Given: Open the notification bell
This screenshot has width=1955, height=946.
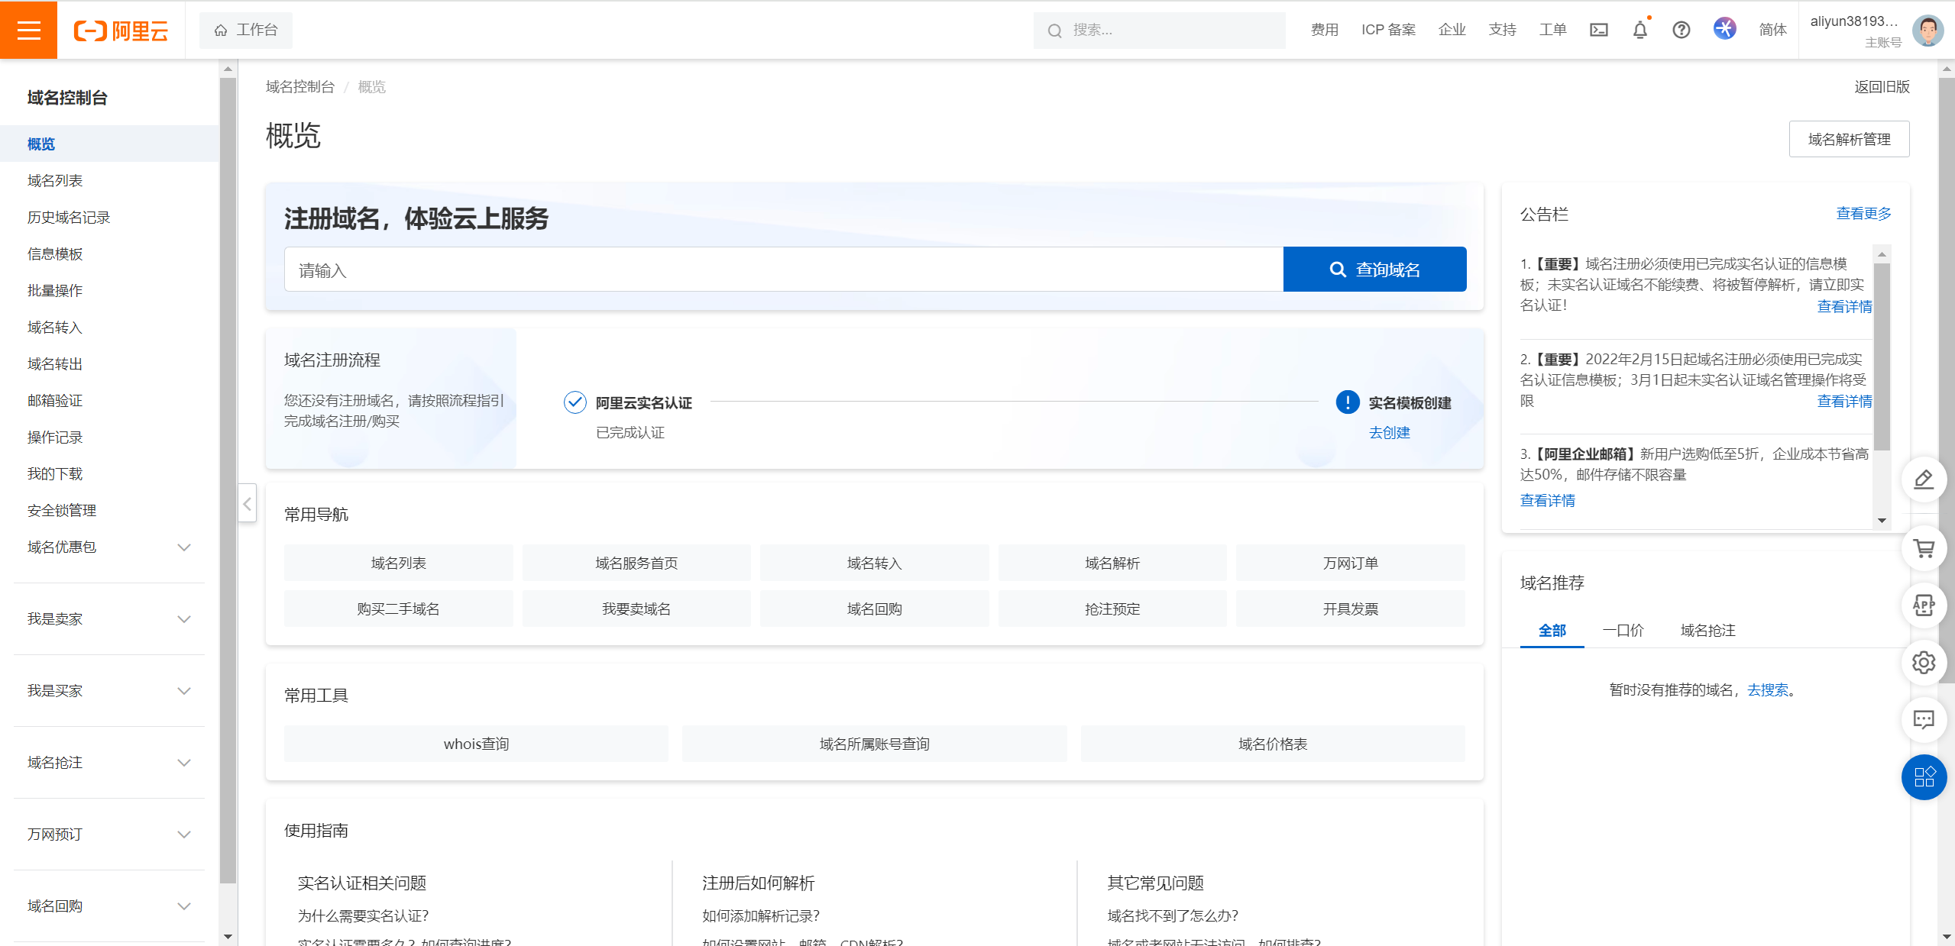Looking at the screenshot, I should click(x=1639, y=30).
